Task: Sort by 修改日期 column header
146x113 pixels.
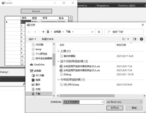Action: click(x=121, y=45)
